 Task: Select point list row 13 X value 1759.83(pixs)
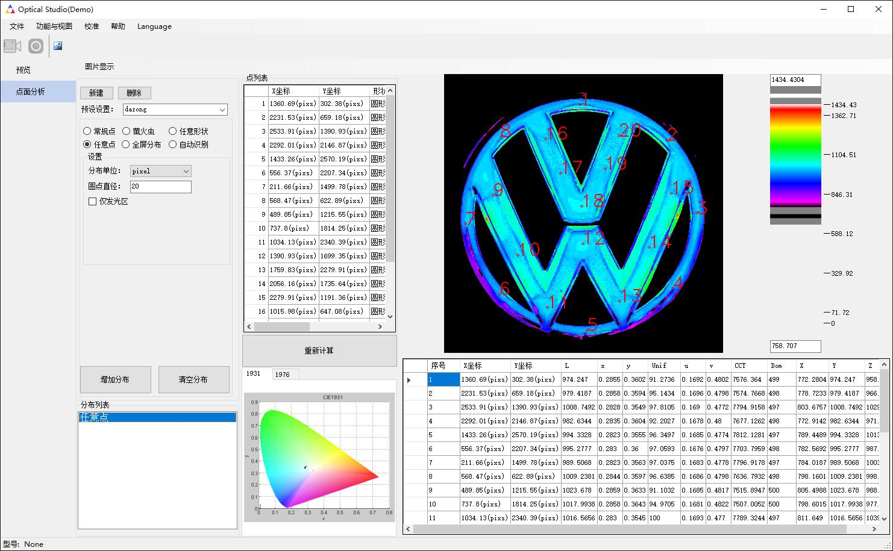pos(293,270)
